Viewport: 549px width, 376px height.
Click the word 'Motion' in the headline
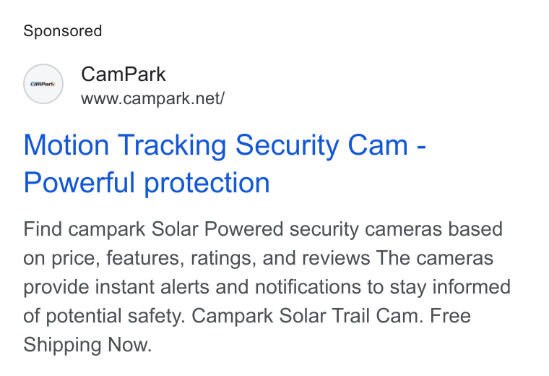coord(66,145)
